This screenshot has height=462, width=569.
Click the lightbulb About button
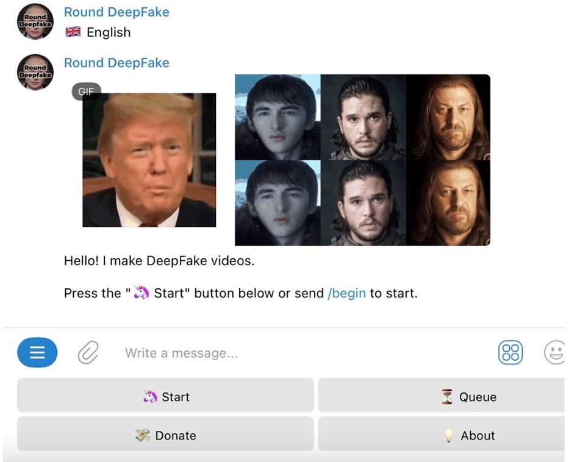click(x=442, y=434)
